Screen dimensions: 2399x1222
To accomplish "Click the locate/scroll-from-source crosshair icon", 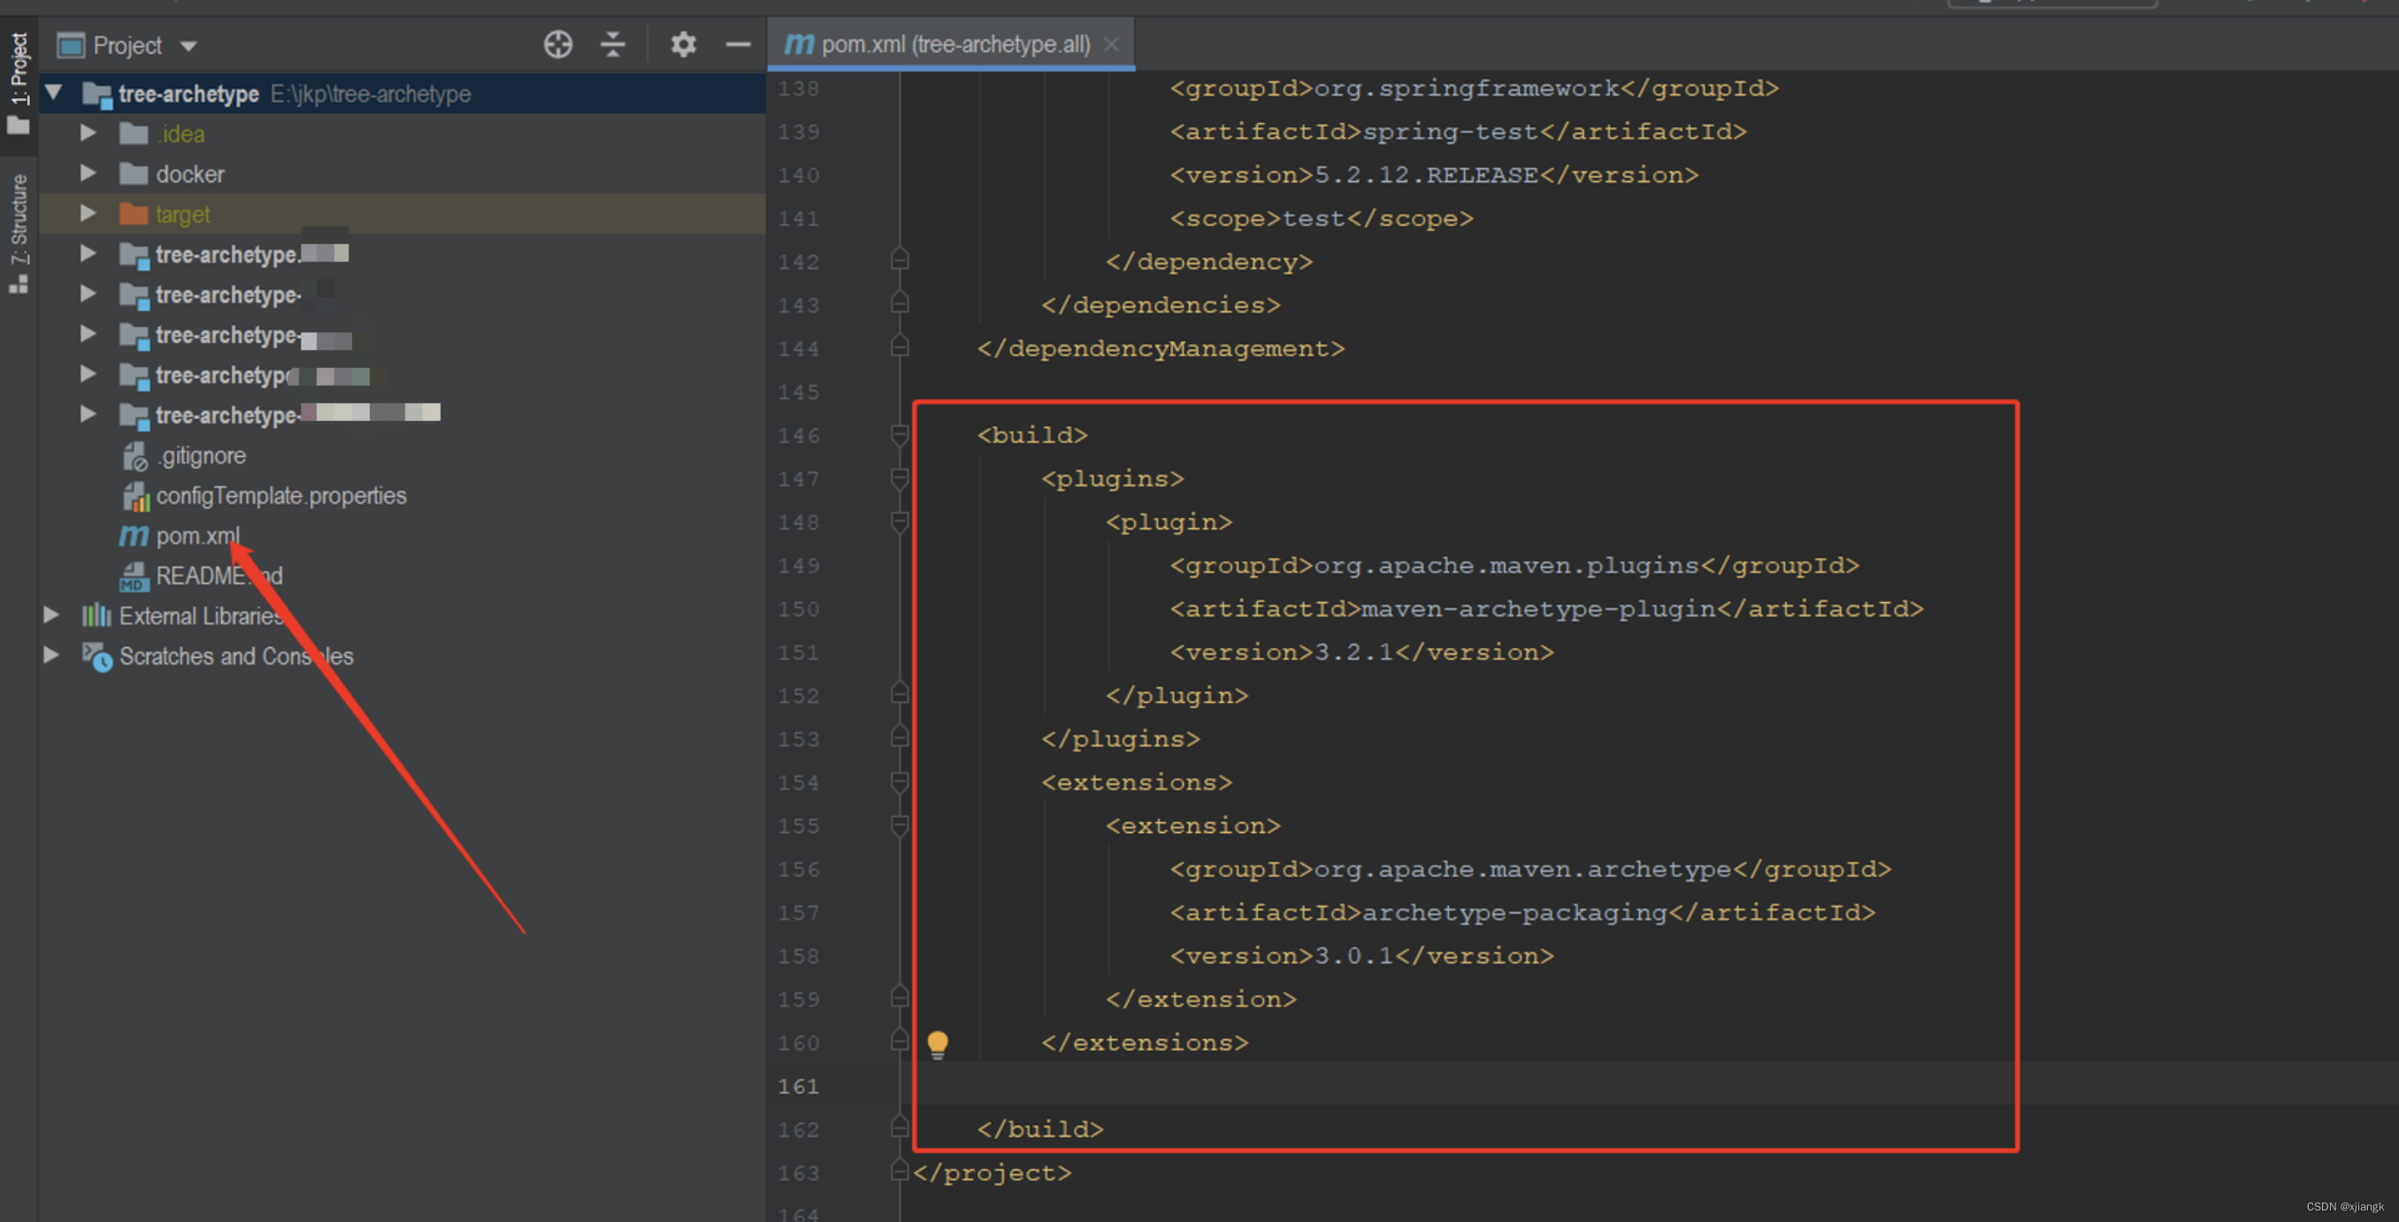I will click(x=558, y=45).
